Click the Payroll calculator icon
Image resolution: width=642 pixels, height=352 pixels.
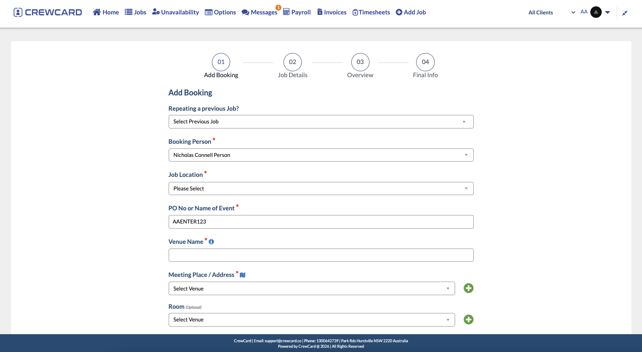point(286,12)
